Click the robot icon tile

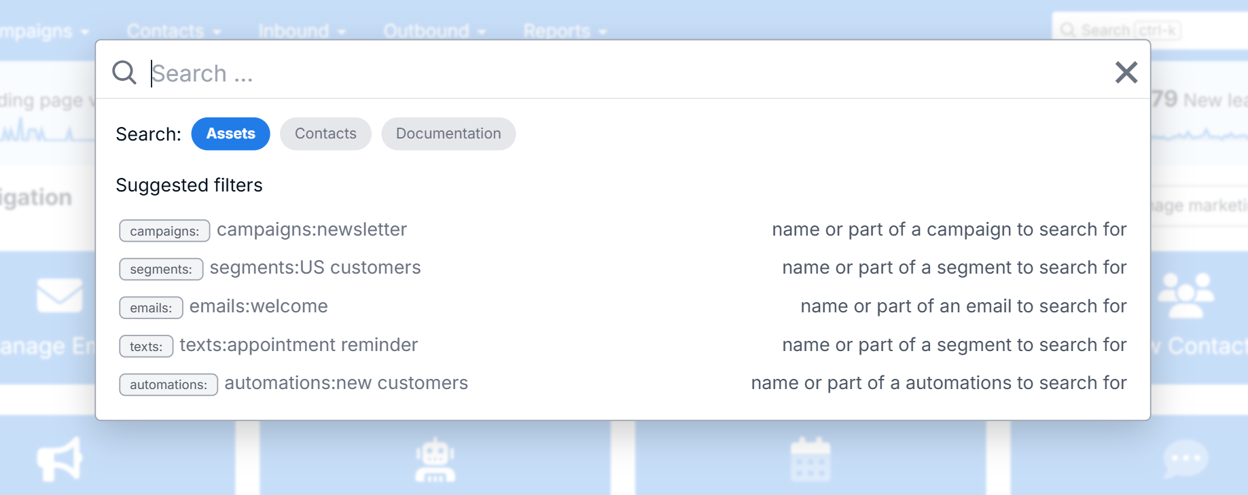point(435,460)
